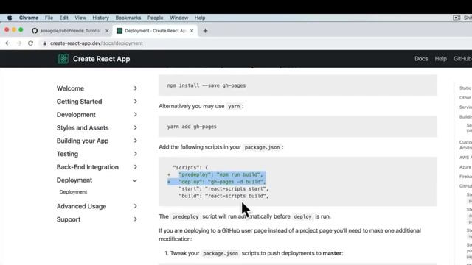
Task: Click the Create React App logo icon
Action: pos(63,59)
